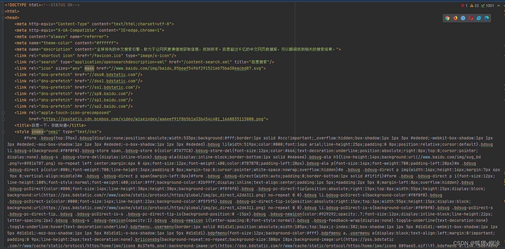Click the highlighted 'index' attribute in style tag
This screenshot has height=249, width=505.
37,132
